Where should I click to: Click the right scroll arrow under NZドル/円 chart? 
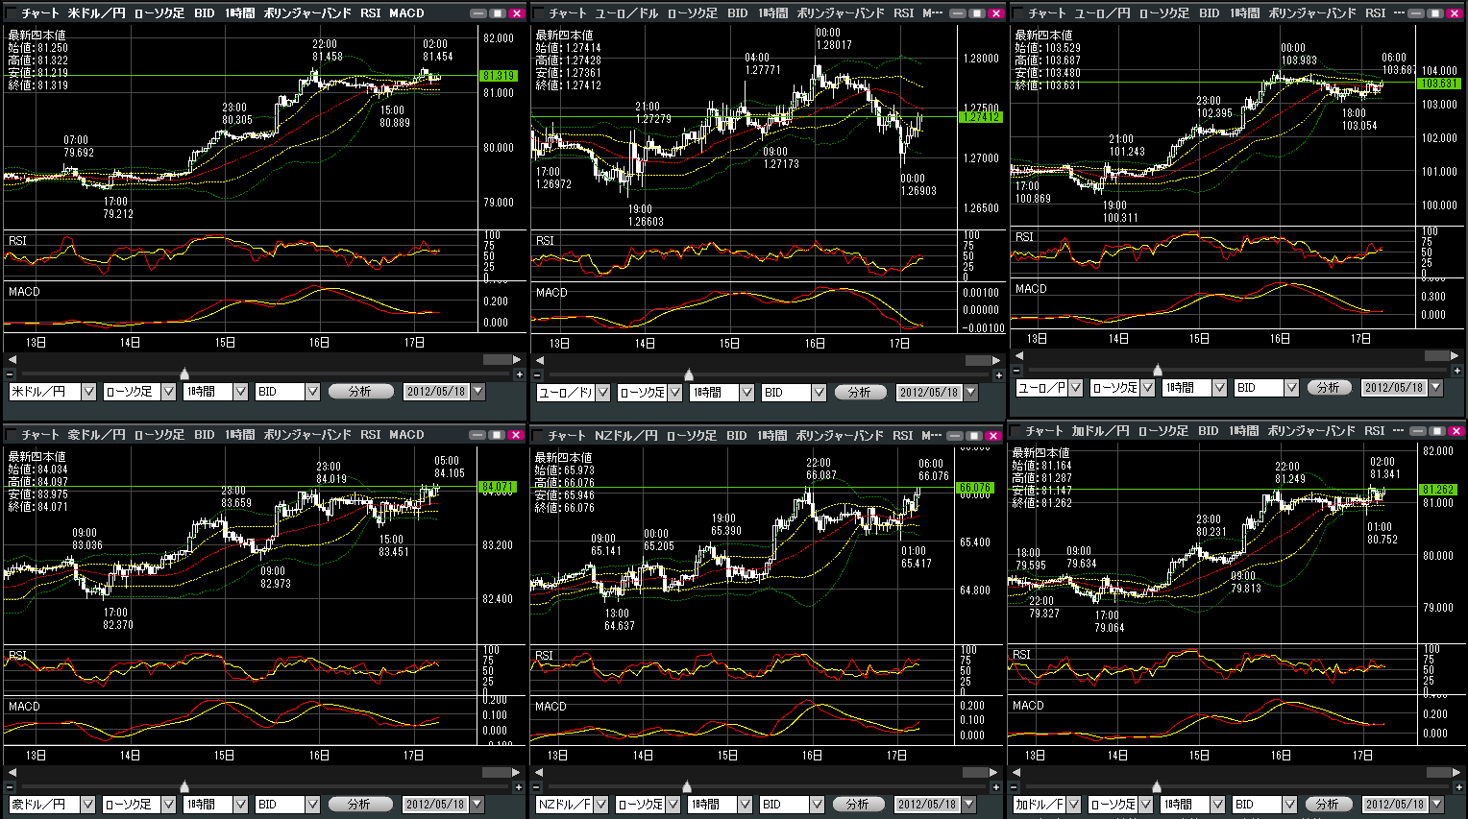[995, 772]
